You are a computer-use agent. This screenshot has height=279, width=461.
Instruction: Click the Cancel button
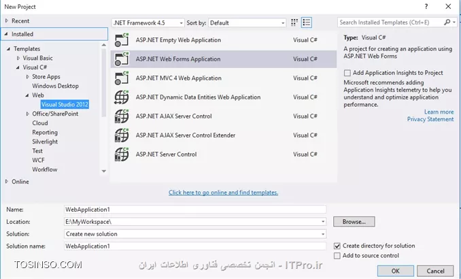435,271
